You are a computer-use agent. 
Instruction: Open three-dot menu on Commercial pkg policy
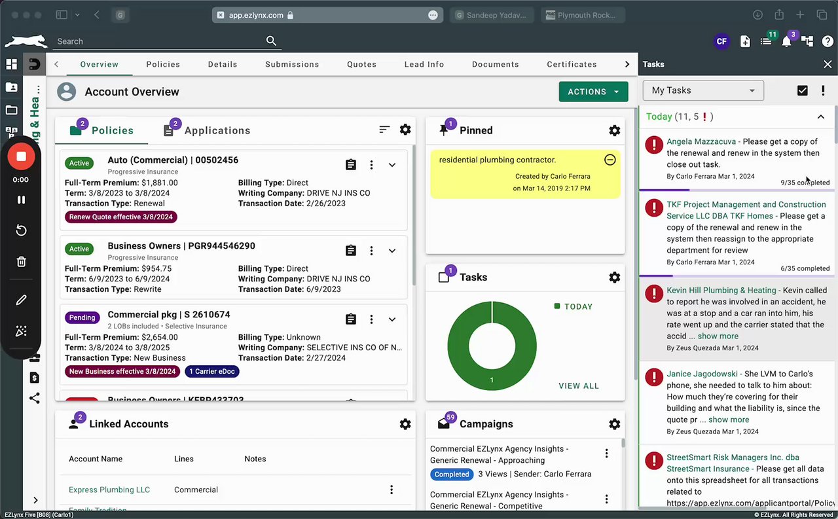pyautogui.click(x=371, y=319)
